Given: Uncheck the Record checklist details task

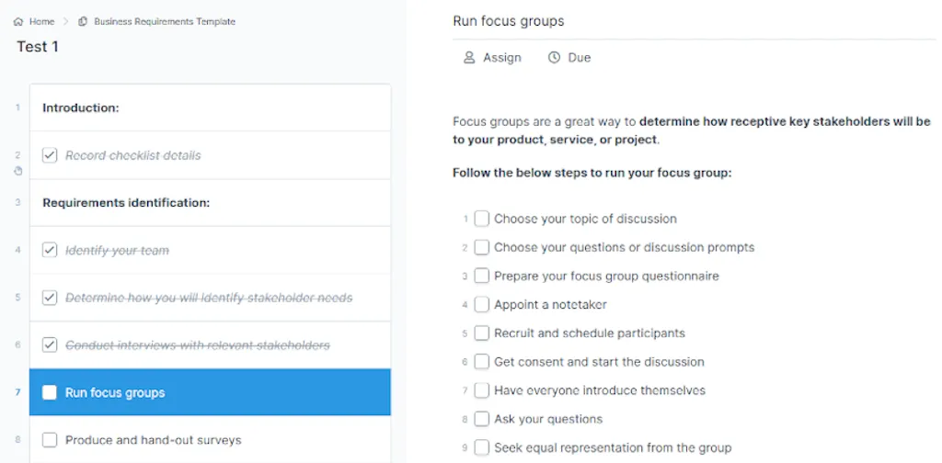Looking at the screenshot, I should point(50,155).
